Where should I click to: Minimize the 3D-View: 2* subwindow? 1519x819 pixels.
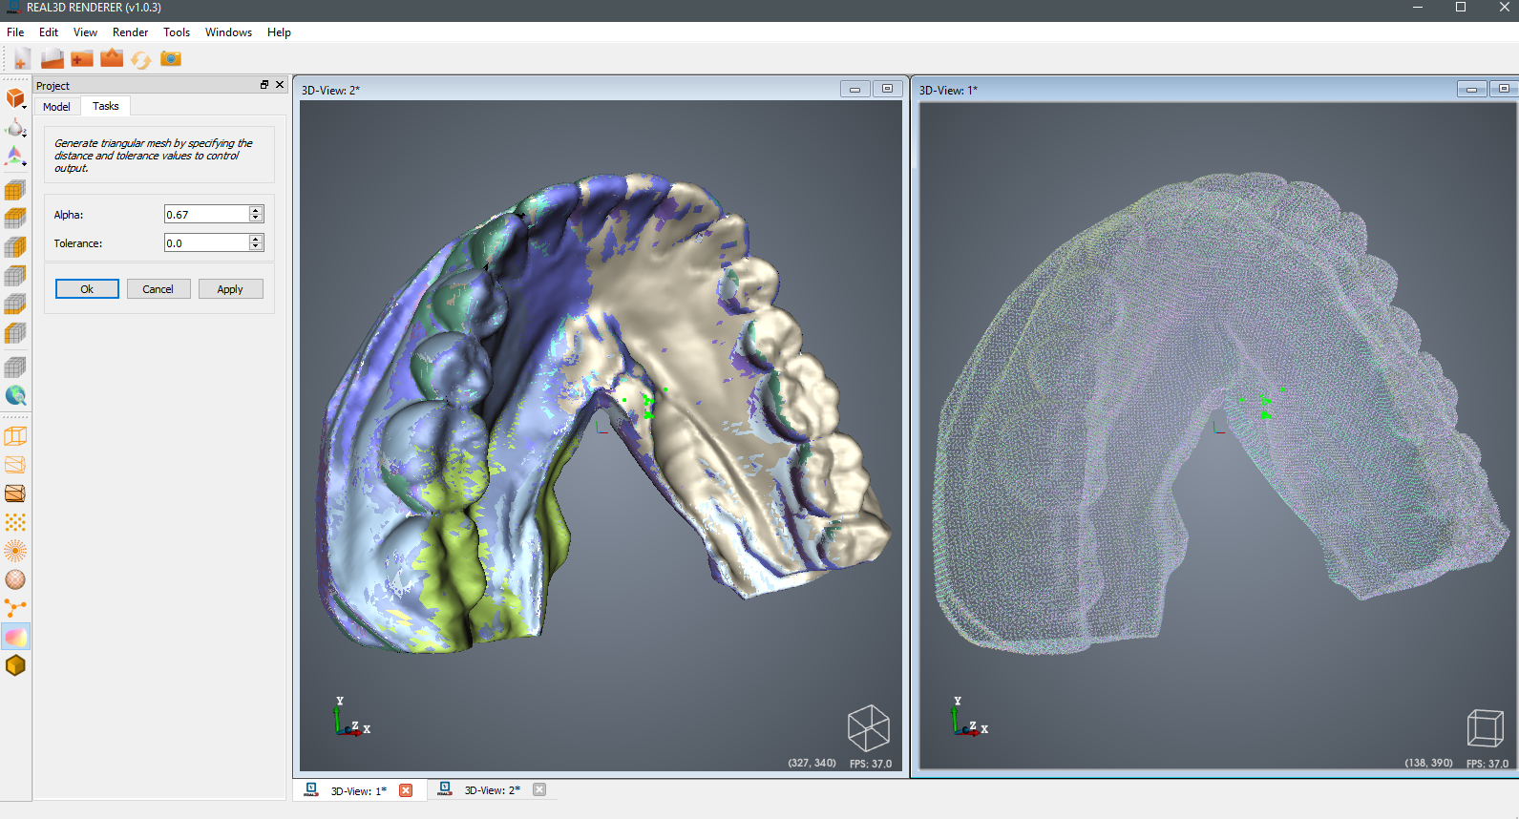[855, 89]
